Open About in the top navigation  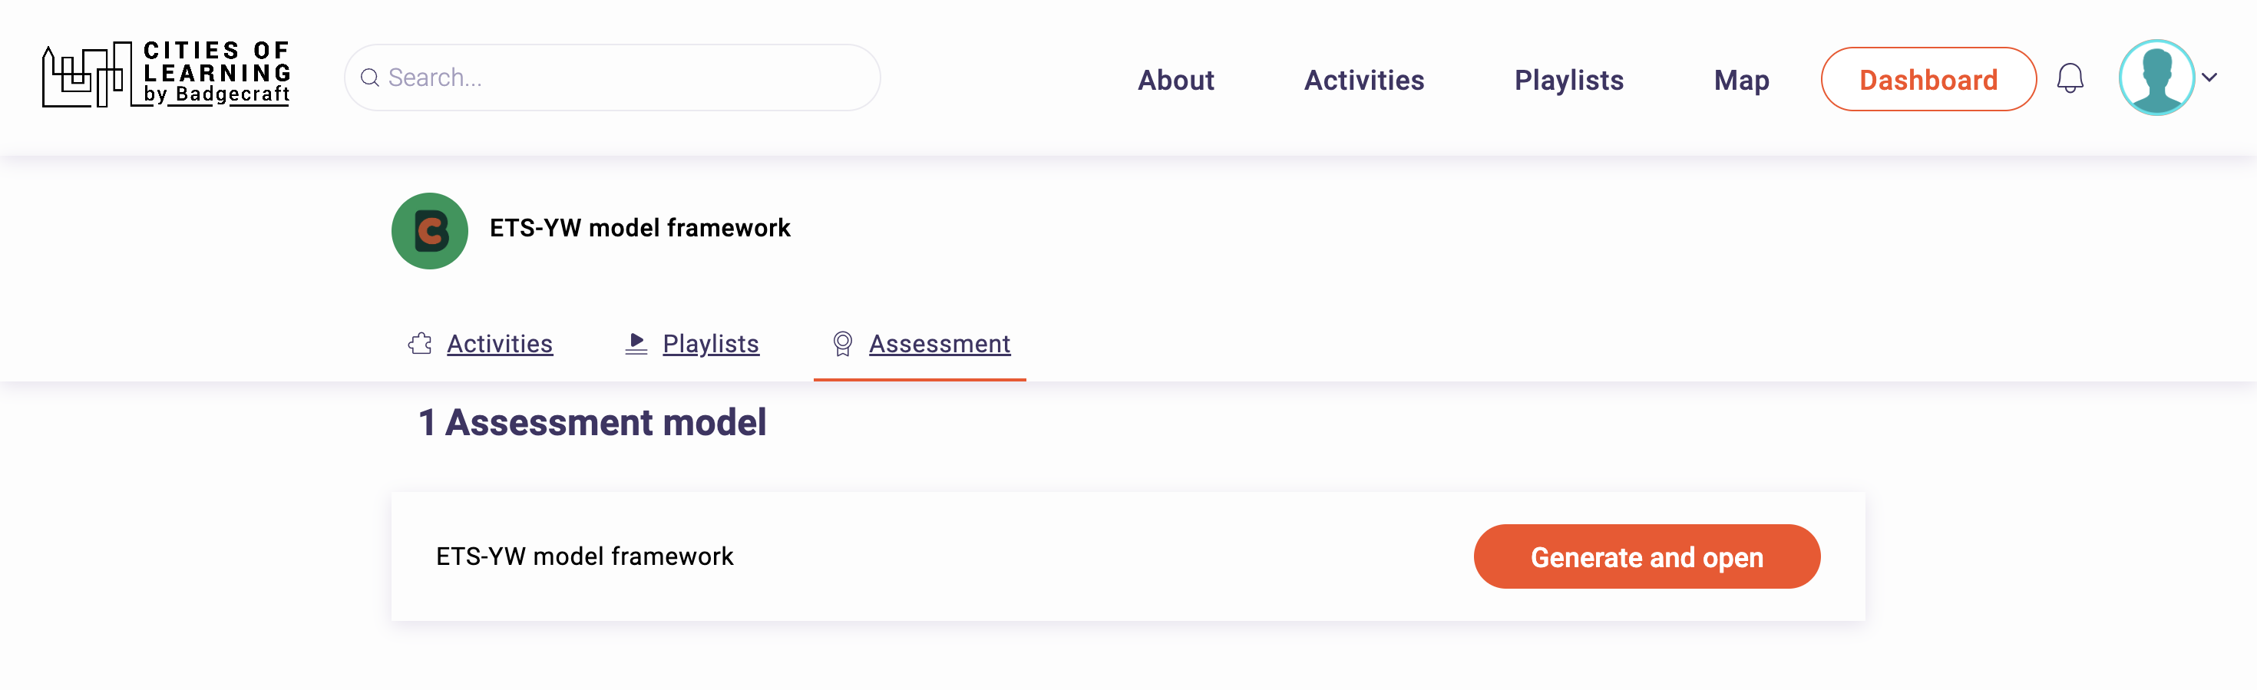pyautogui.click(x=1175, y=80)
